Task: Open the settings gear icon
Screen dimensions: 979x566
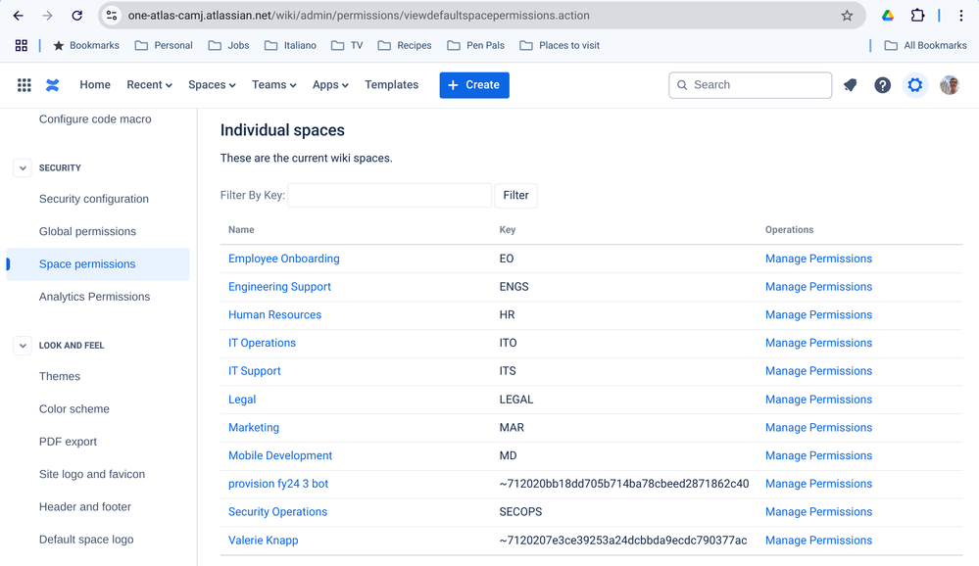Action: (914, 85)
